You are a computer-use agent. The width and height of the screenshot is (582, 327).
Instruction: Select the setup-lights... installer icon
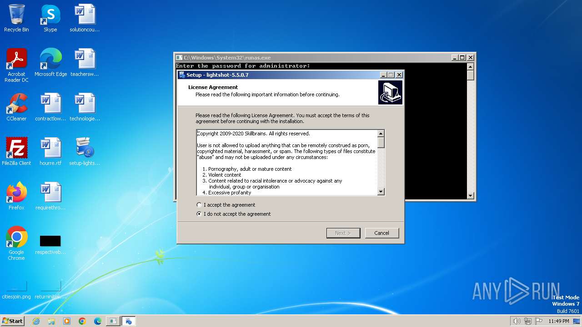coord(85,152)
